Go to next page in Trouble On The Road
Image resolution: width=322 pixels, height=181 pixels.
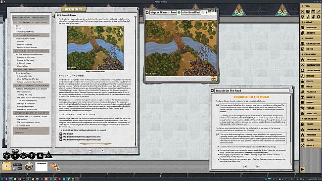tap(258, 166)
